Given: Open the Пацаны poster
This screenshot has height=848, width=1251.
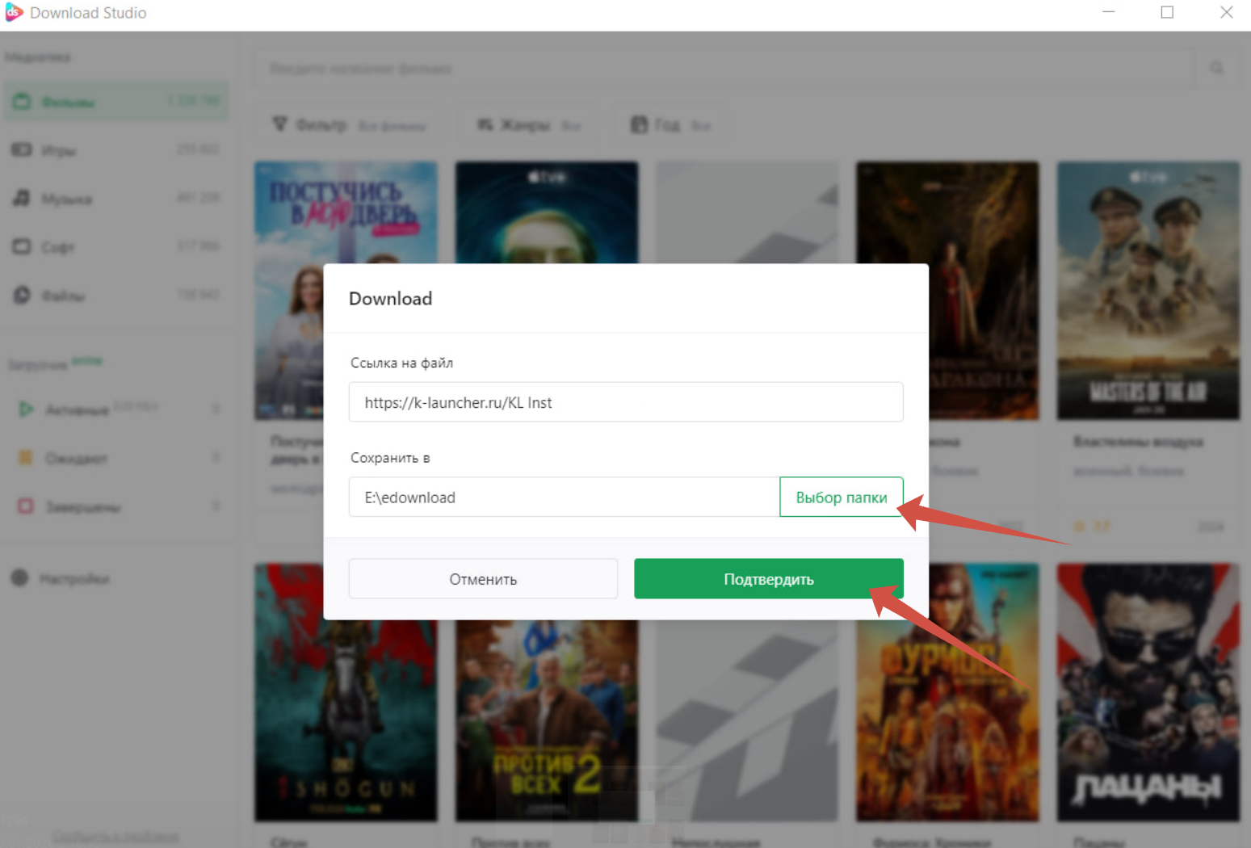Looking at the screenshot, I should click(x=1148, y=693).
